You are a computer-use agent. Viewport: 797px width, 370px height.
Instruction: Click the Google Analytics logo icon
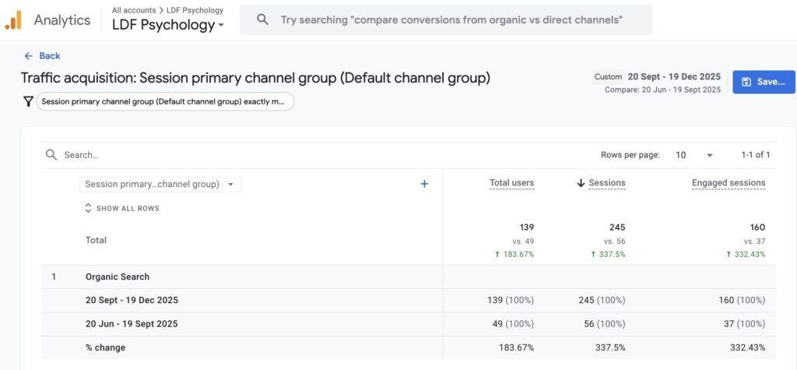13,20
